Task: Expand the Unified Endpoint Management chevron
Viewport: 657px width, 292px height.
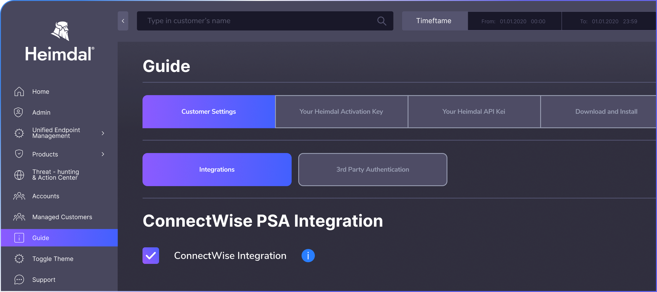Action: click(103, 133)
